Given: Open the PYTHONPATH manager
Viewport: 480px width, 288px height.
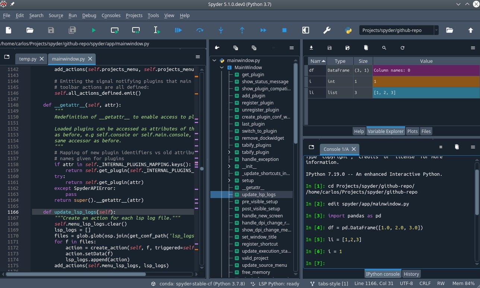Looking at the screenshot, I should [x=348, y=30].
